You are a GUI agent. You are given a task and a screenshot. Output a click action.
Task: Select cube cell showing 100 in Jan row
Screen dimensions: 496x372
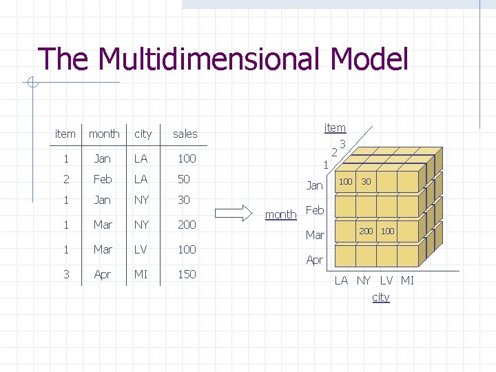(345, 182)
